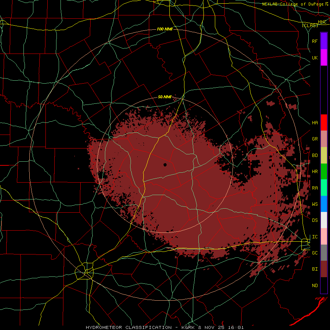Image resolution: width=330 pixels, height=330 pixels.
Task: Click the 8 NOV 25 date stamp
Action: (x=211, y=327)
